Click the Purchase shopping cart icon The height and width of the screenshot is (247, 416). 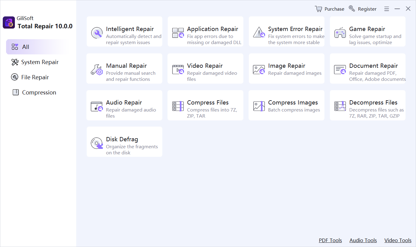[x=319, y=9]
